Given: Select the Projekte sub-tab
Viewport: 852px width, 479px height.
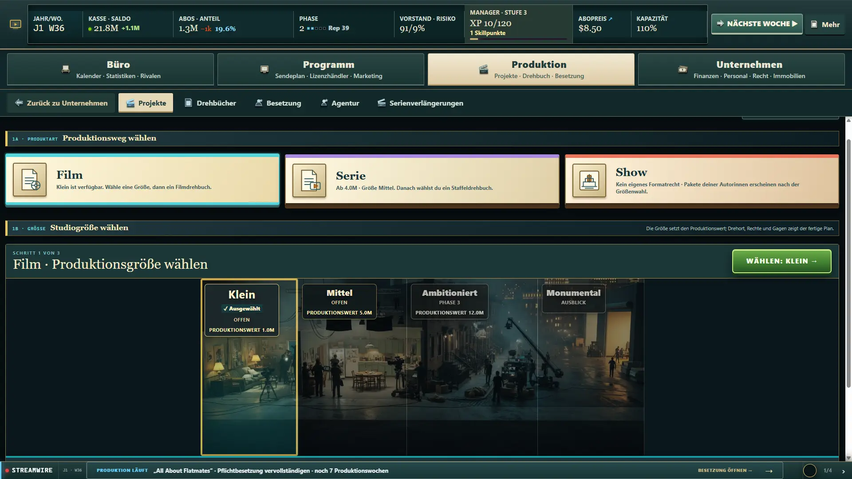Looking at the screenshot, I should [x=146, y=103].
